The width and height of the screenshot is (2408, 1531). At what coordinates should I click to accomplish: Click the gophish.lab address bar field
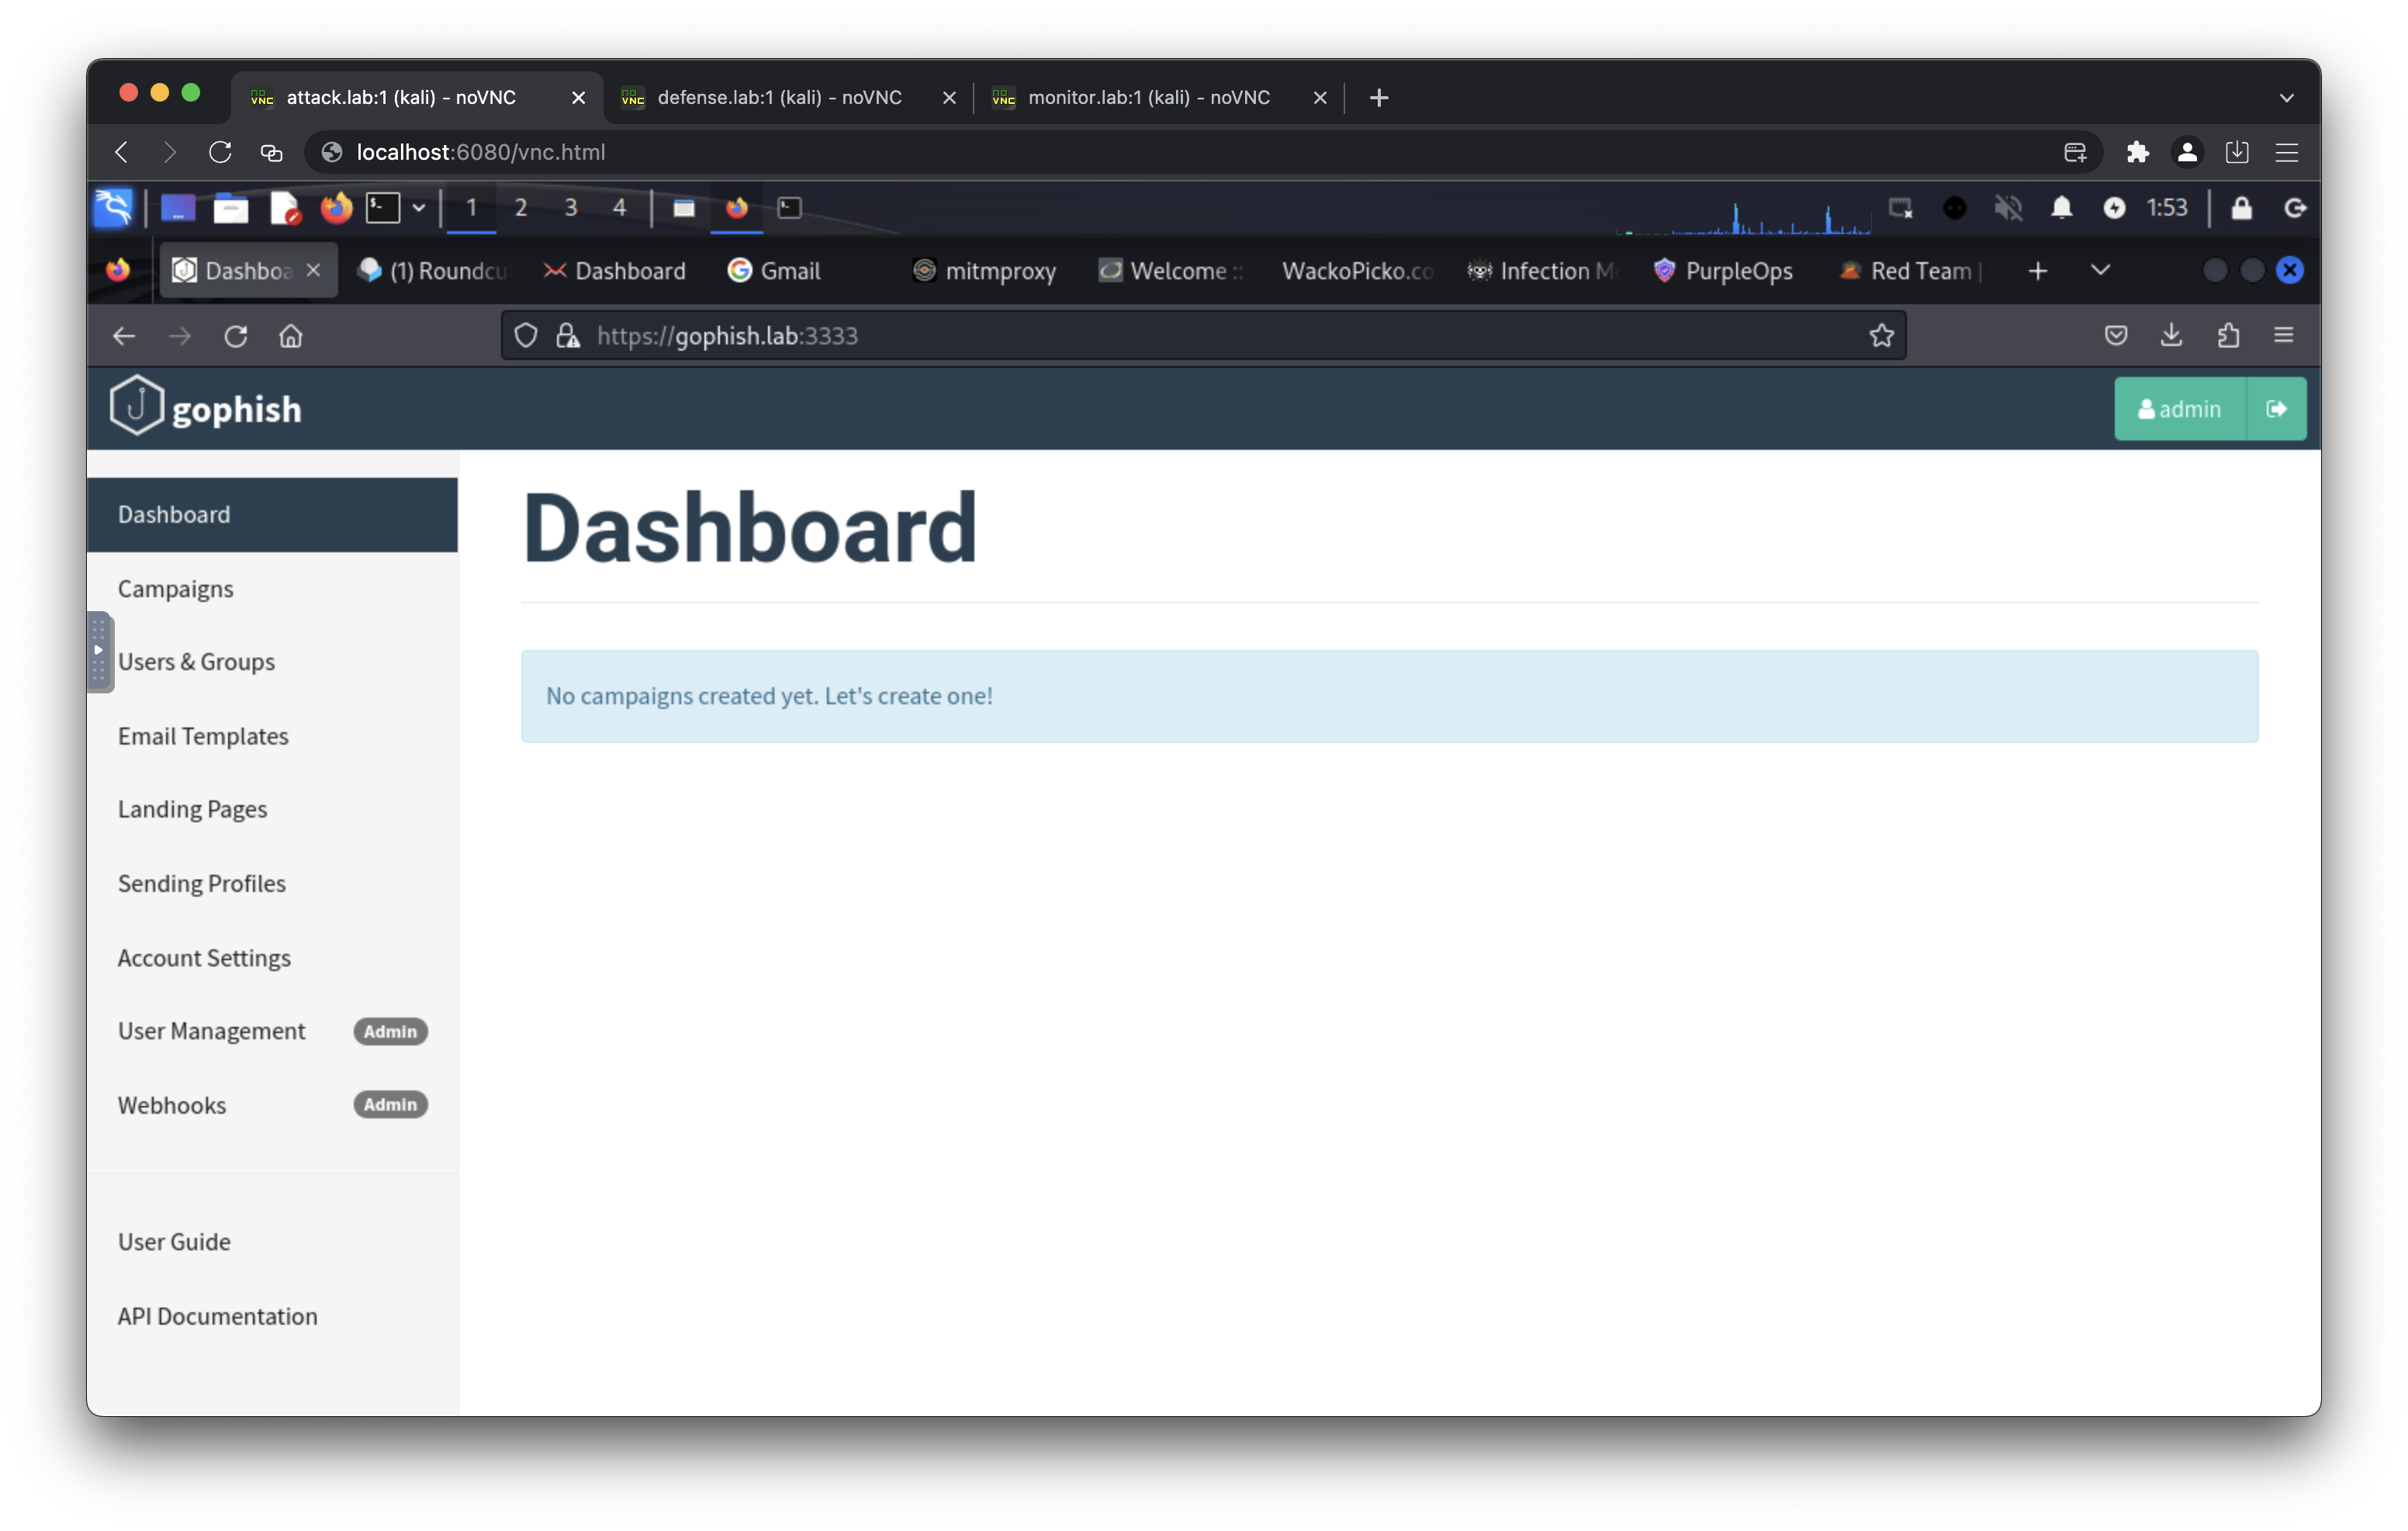pyautogui.click(x=1200, y=336)
